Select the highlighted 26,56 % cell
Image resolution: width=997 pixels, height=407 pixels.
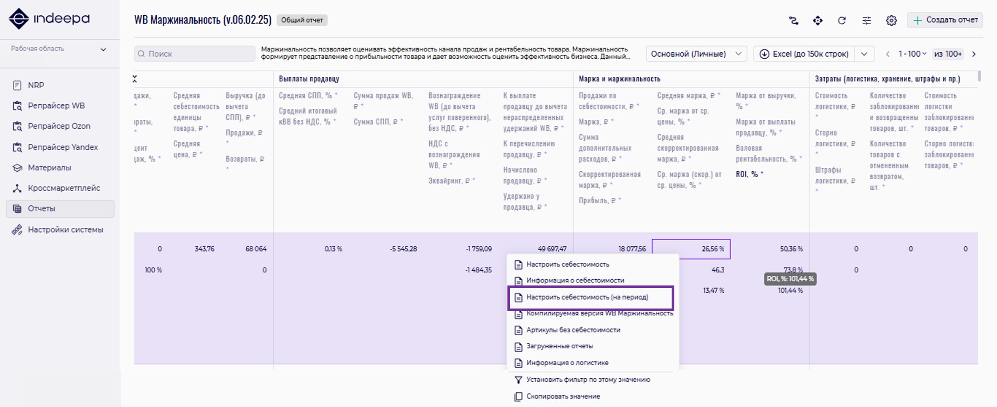(691, 249)
